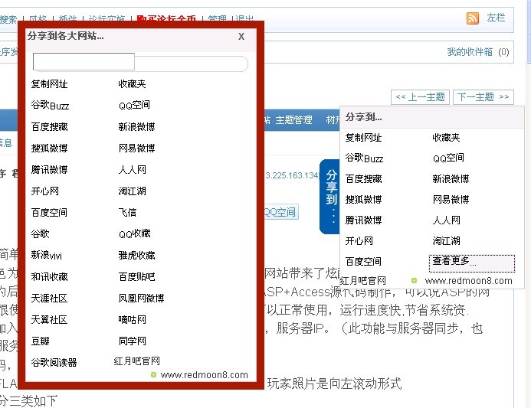This screenshot has height=408, width=531.
Task: Close the 分享到各大网站 dialog with X
Action: click(241, 36)
